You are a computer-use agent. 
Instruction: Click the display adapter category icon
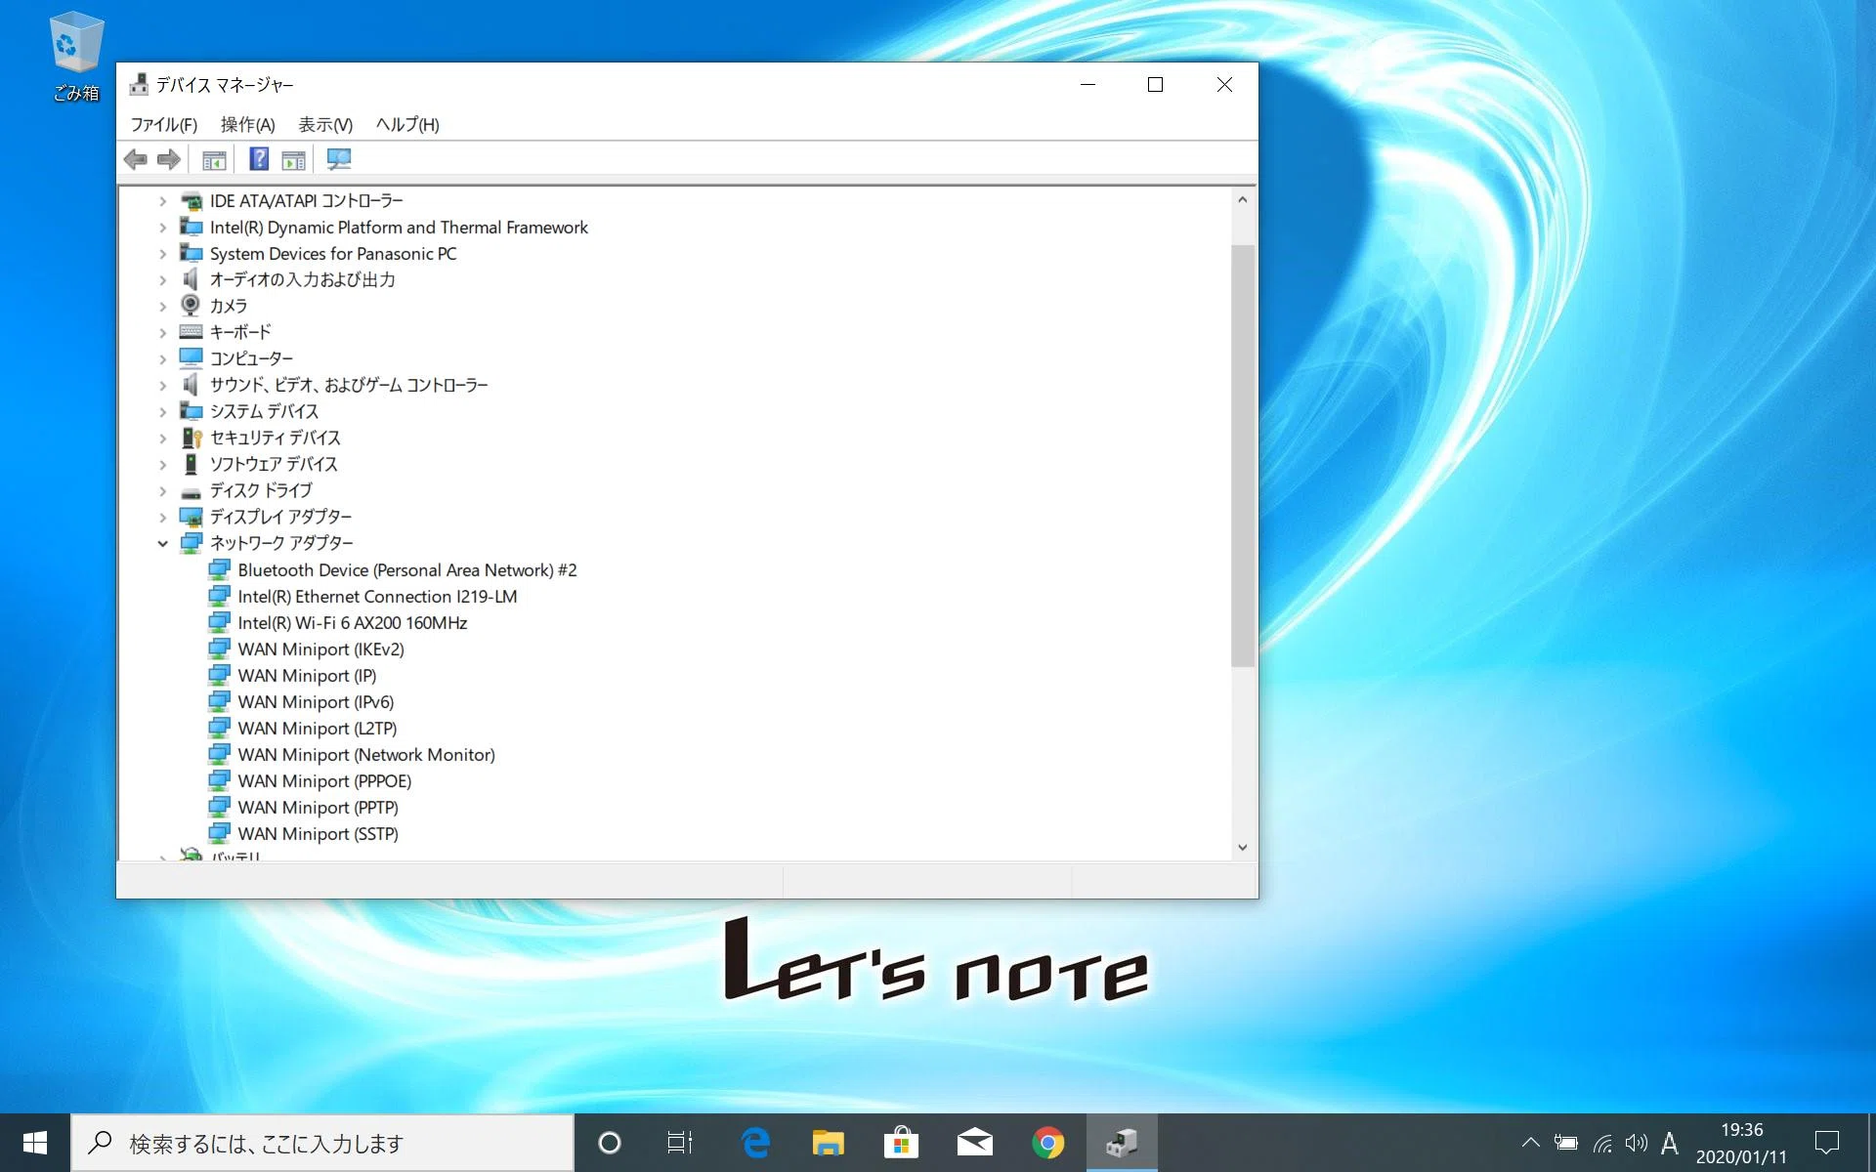[x=192, y=517]
